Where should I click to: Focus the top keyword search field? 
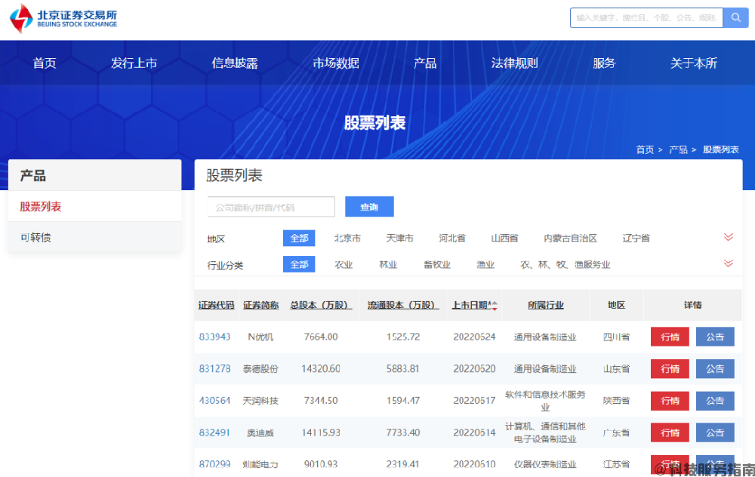[646, 18]
